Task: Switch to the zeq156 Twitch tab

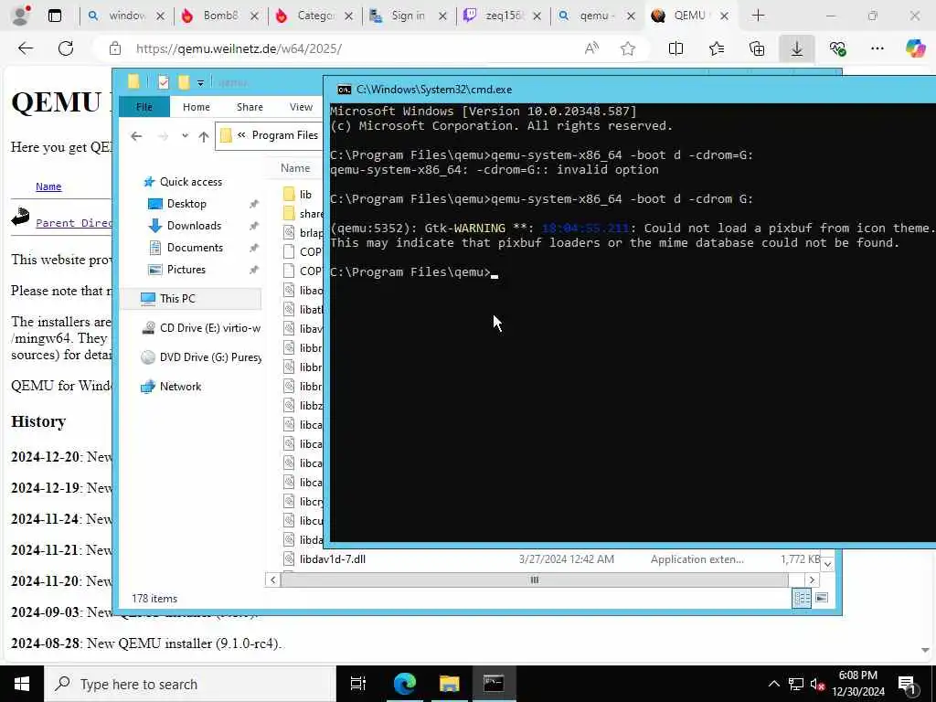Action: point(502,16)
